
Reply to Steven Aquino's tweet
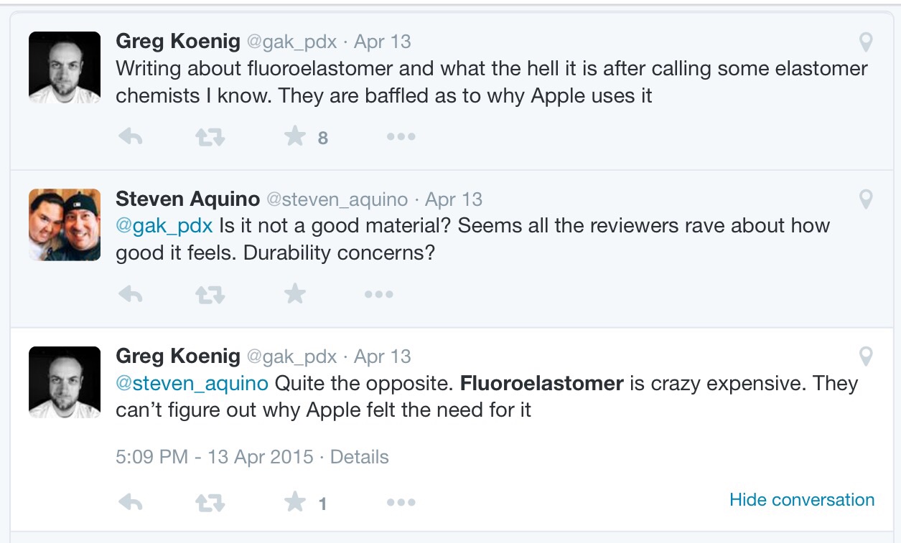[131, 294]
